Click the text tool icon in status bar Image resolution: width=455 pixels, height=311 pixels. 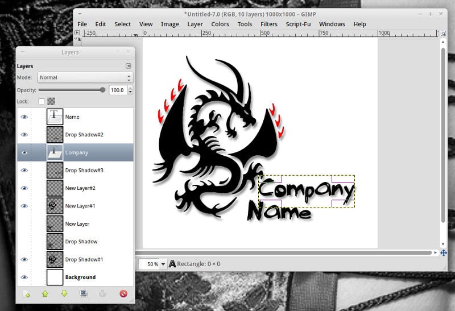point(172,264)
